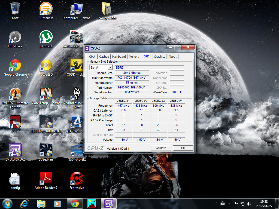Show hidden system tray icons

(229, 204)
